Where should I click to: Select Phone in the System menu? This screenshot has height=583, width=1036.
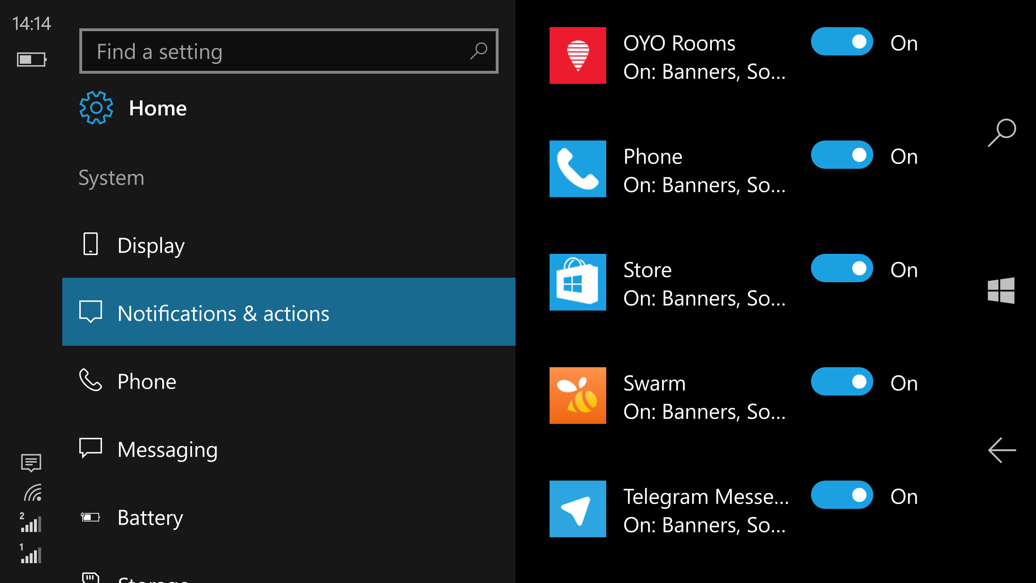[289, 381]
